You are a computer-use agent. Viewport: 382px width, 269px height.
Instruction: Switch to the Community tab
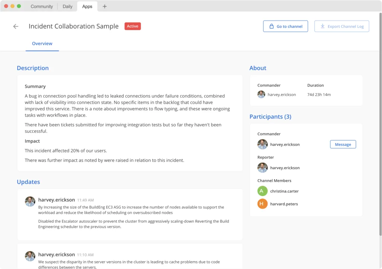click(x=42, y=6)
